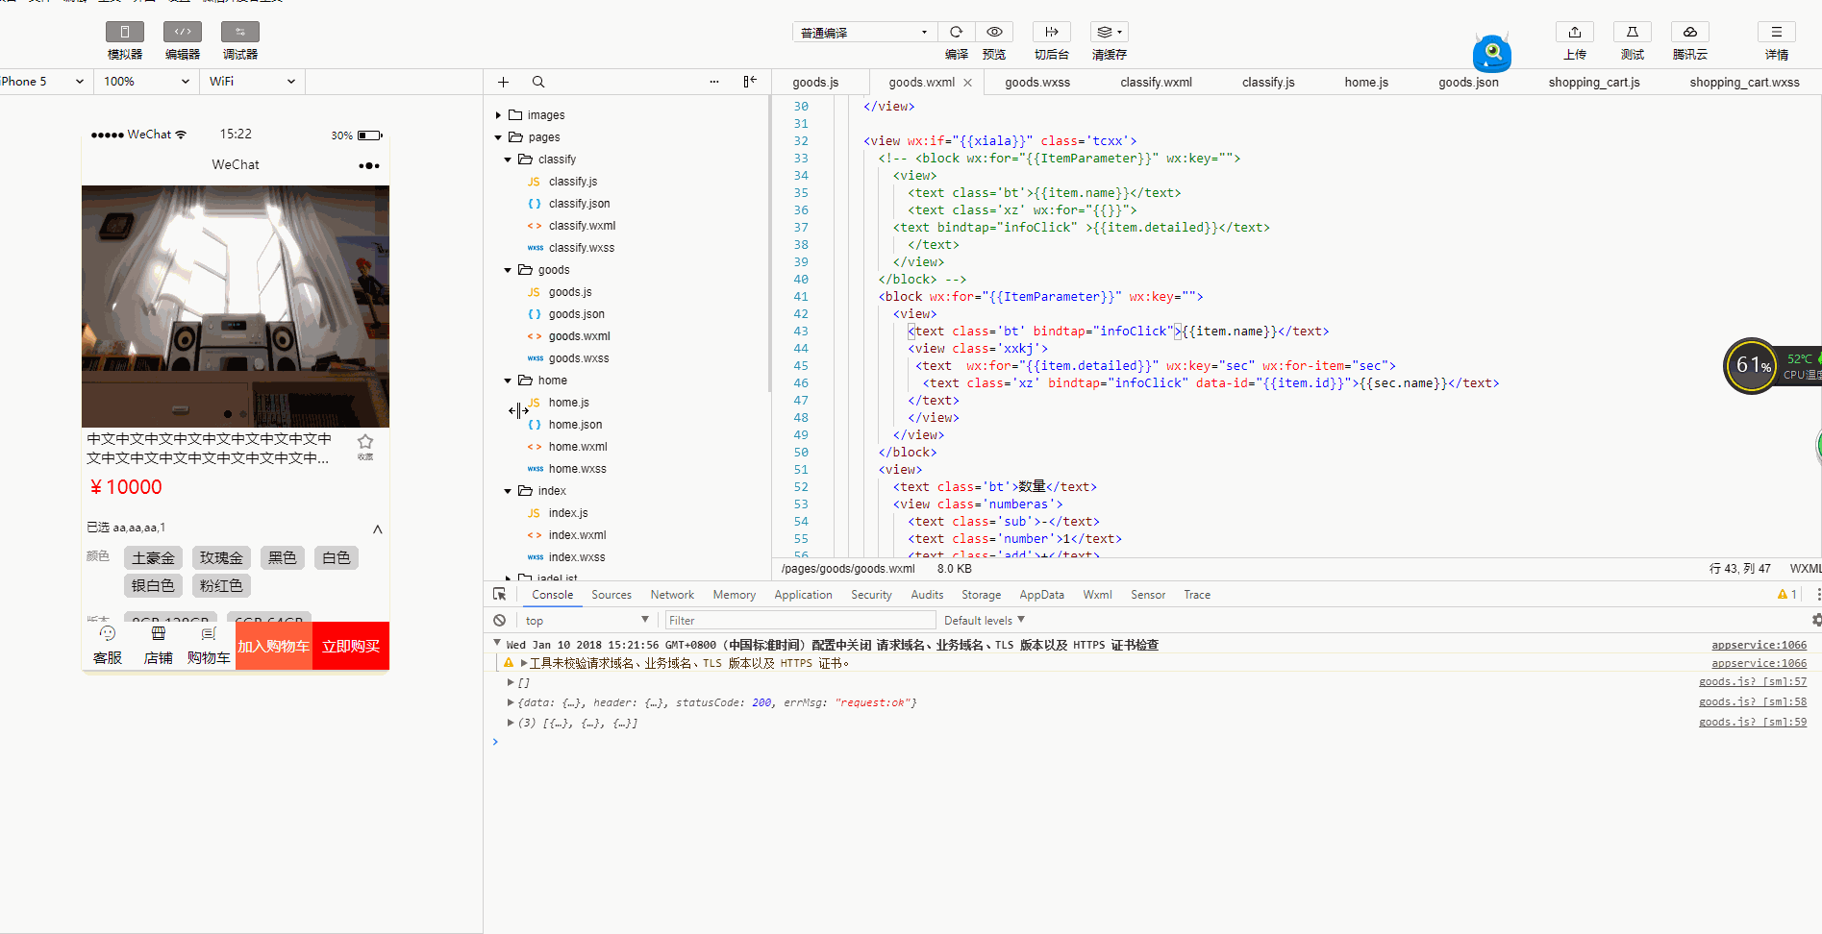Open the compile mode dropdown (普通编译)
The image size is (1822, 934).
tap(864, 33)
